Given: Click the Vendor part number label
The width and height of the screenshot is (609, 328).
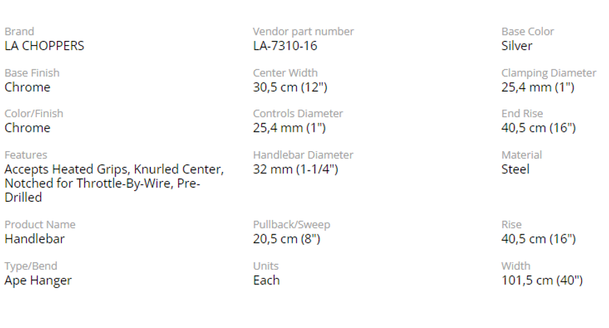Looking at the screenshot, I should coord(303,31).
